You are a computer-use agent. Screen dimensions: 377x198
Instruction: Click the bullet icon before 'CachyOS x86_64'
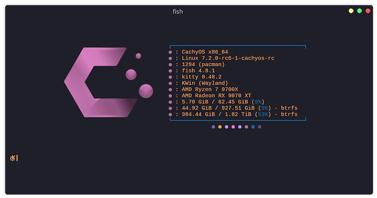click(x=170, y=52)
